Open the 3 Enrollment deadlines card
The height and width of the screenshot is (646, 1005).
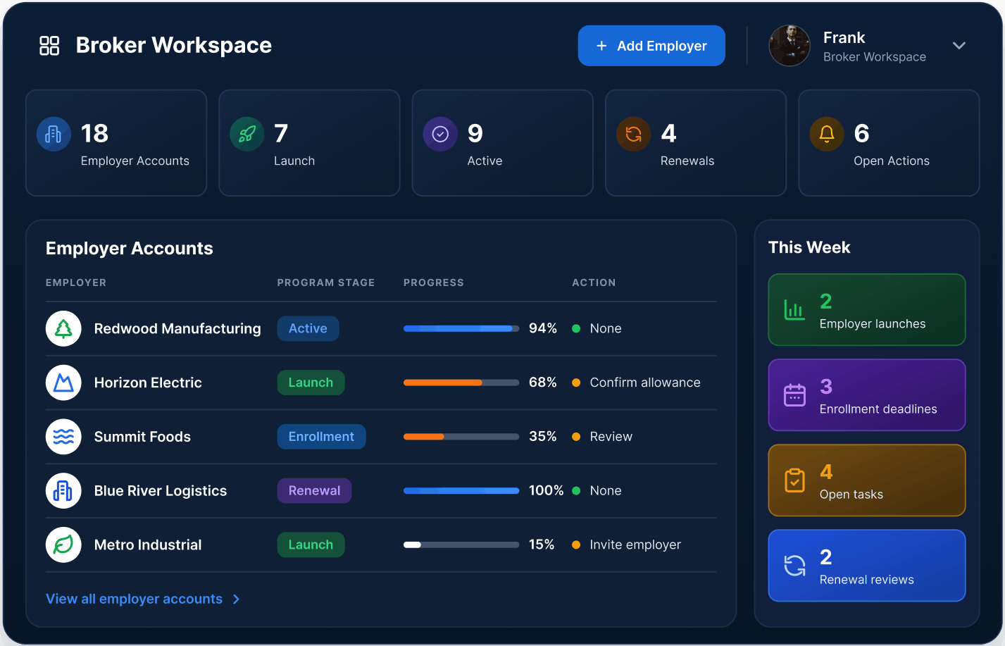(867, 395)
